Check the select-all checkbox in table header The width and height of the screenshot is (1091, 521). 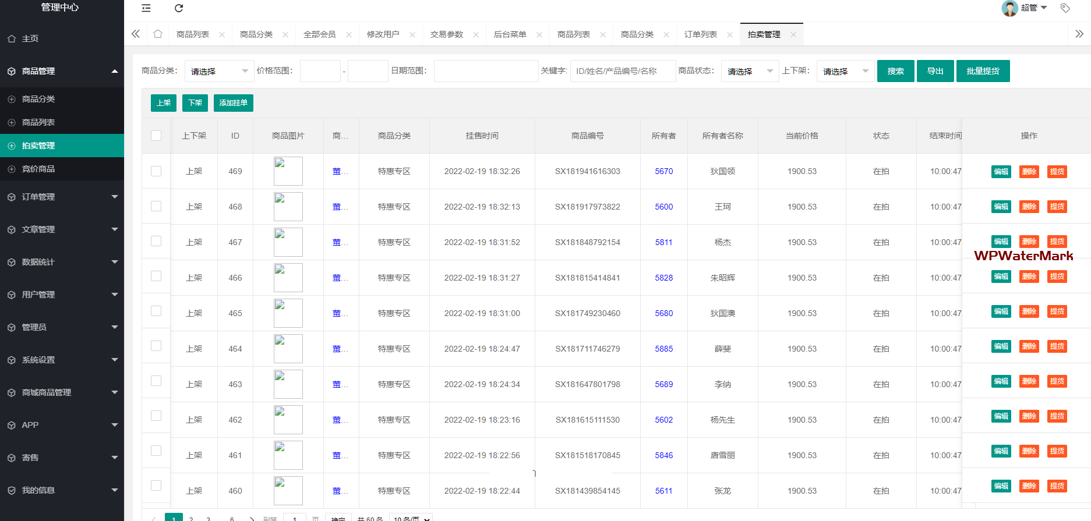coord(156,136)
